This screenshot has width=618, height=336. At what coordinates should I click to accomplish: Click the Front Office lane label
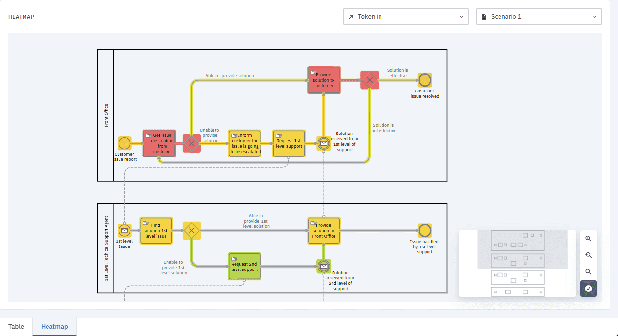pos(106,115)
